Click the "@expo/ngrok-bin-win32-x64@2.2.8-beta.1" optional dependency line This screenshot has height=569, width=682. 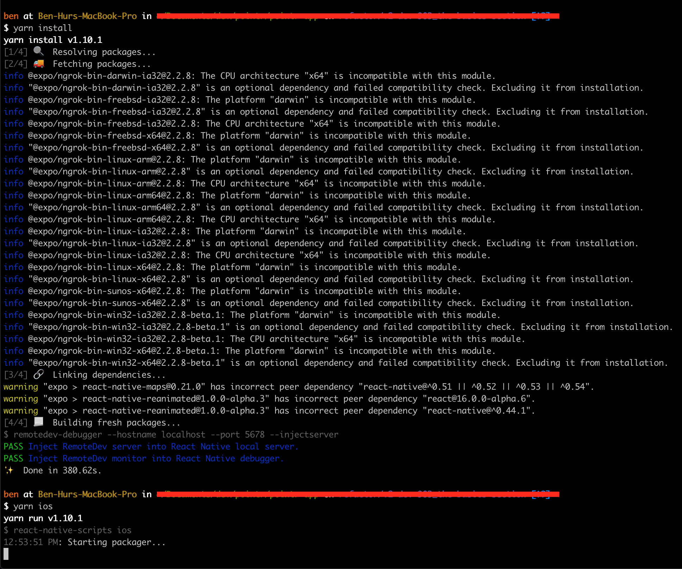pos(336,363)
